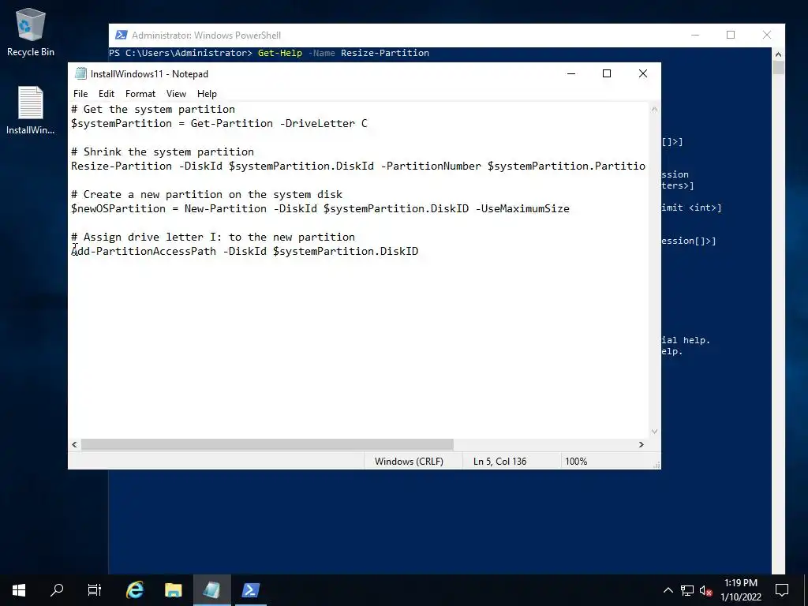The height and width of the screenshot is (606, 808).
Task: Click the Get-Help command in PowerShell
Action: 280,53
